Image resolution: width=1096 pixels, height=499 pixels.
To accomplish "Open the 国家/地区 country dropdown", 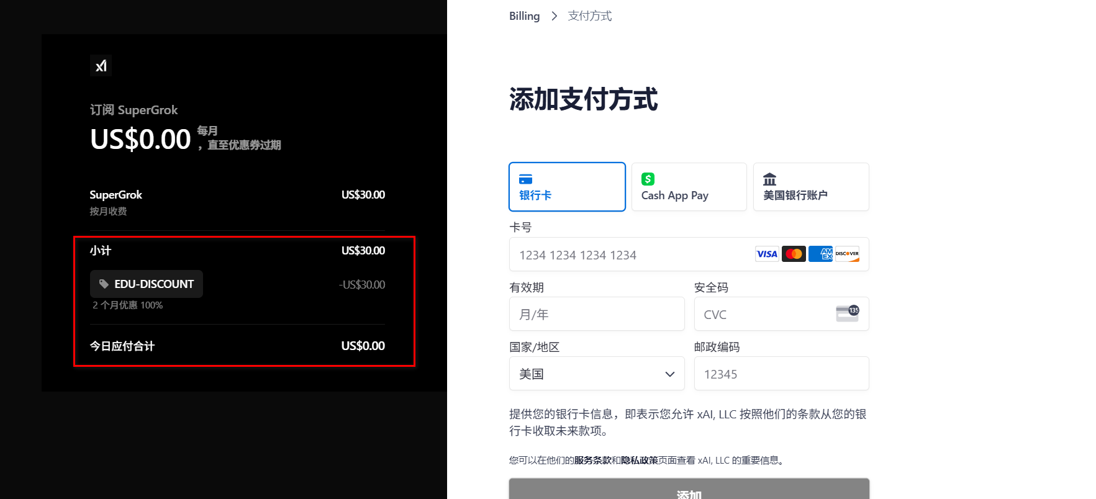I will (597, 374).
